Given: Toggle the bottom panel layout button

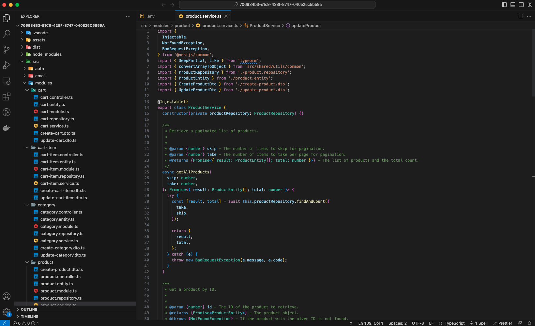Looking at the screenshot, I should (513, 5).
